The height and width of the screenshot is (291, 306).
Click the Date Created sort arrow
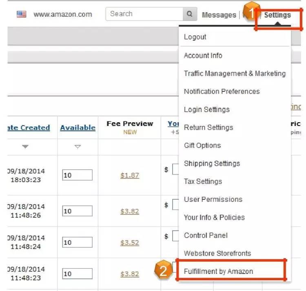click(x=25, y=147)
